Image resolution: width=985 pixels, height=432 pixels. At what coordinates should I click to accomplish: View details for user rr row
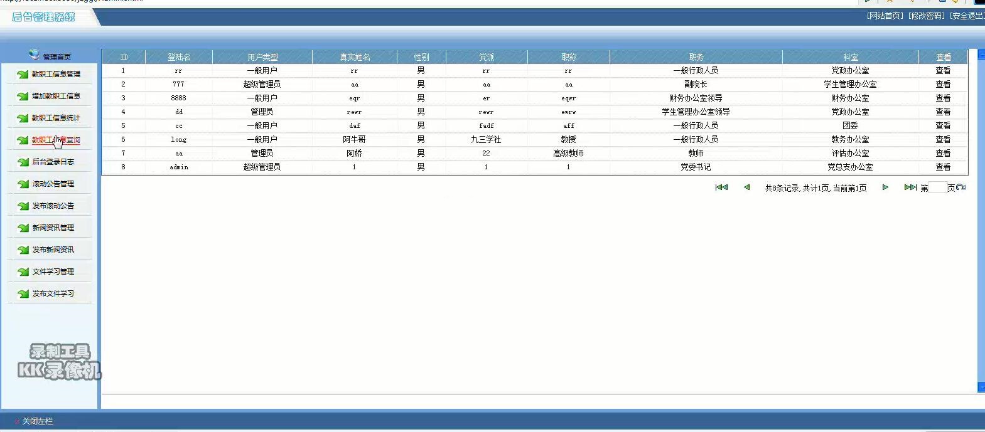point(943,70)
